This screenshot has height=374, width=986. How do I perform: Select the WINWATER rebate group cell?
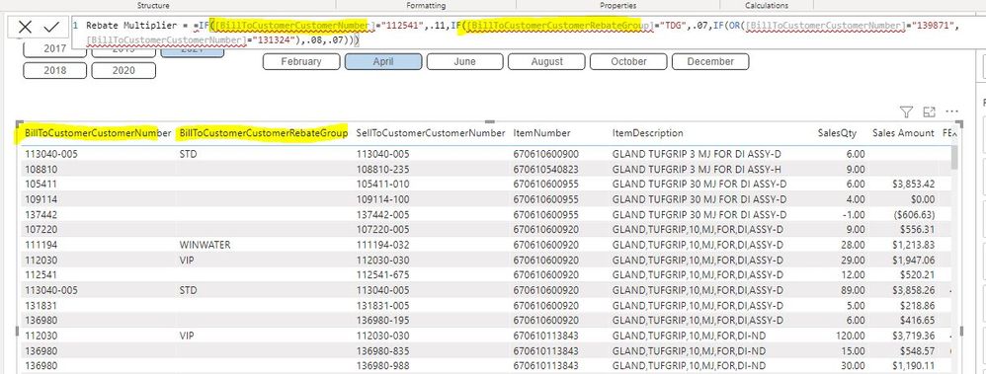tap(205, 245)
